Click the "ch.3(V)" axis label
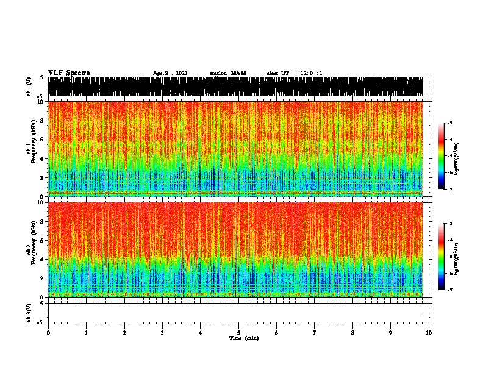The height and width of the screenshot is (373, 483). coord(29,313)
